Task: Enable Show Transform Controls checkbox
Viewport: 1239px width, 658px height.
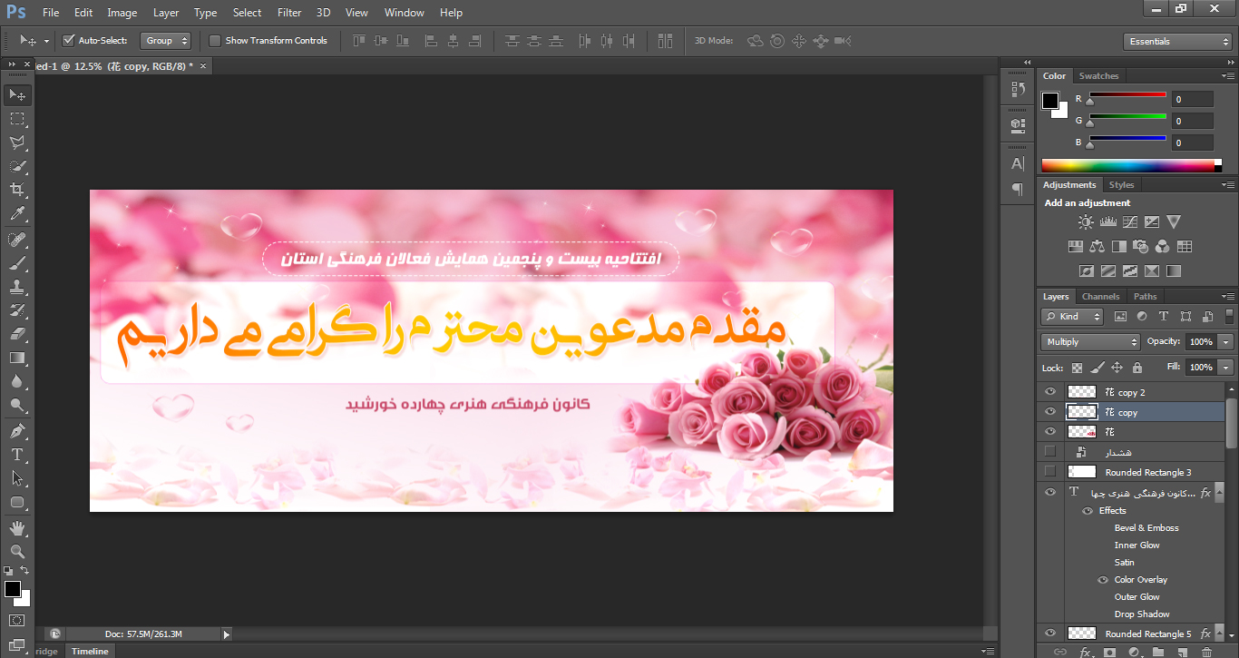Action: pyautogui.click(x=215, y=41)
